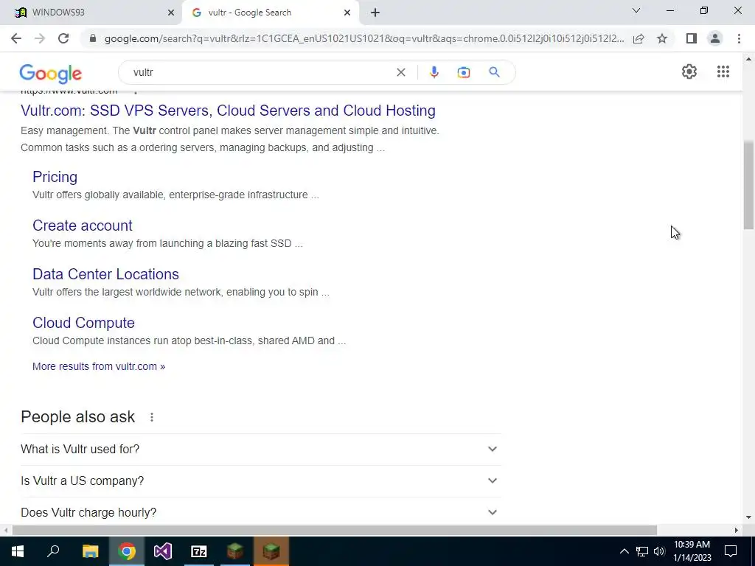Click the address bar URL
Viewport: 755px width, 566px height.
point(364,38)
